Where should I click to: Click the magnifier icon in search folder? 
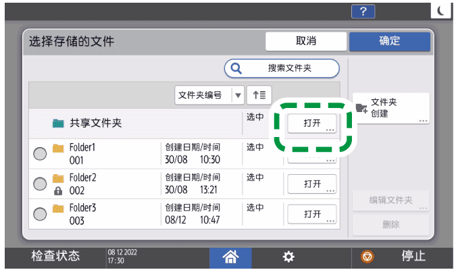[236, 69]
